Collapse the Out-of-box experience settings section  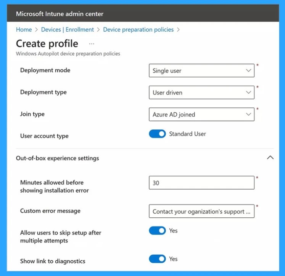coord(270,157)
